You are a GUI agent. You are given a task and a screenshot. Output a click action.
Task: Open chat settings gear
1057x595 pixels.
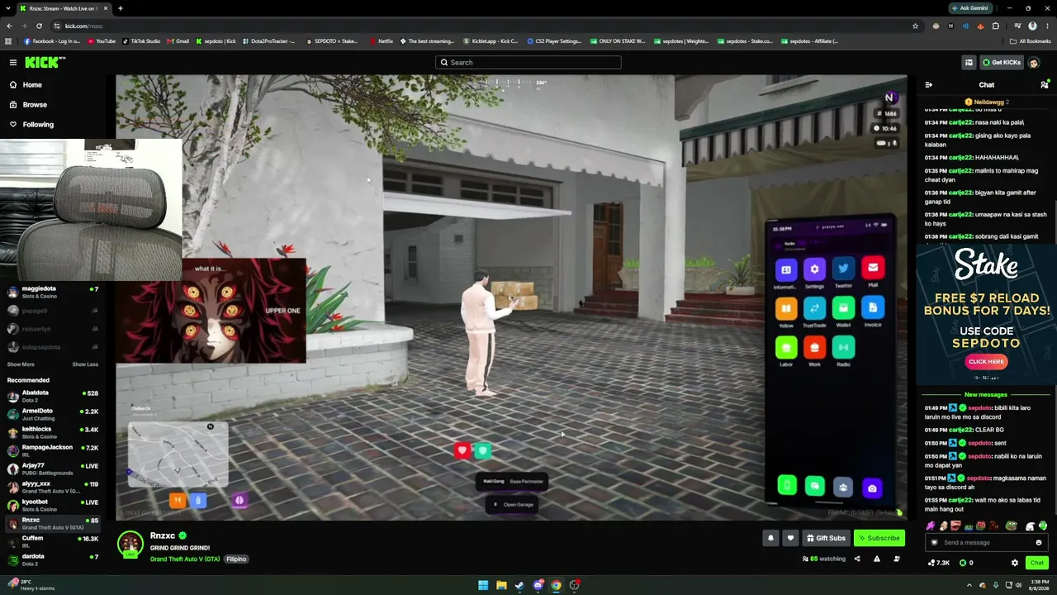click(x=1015, y=563)
